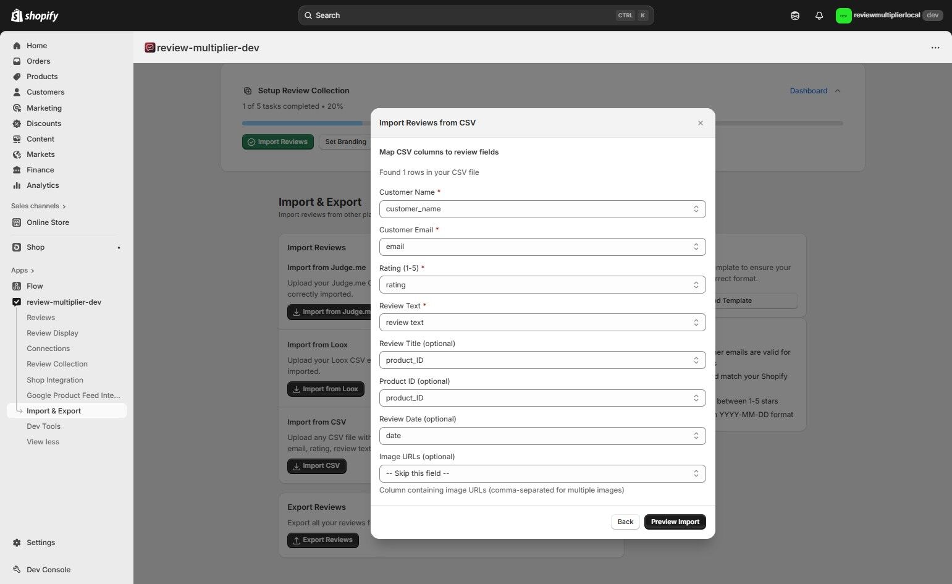Click the Marketing target icon
This screenshot has width=952, height=584.
pos(17,108)
